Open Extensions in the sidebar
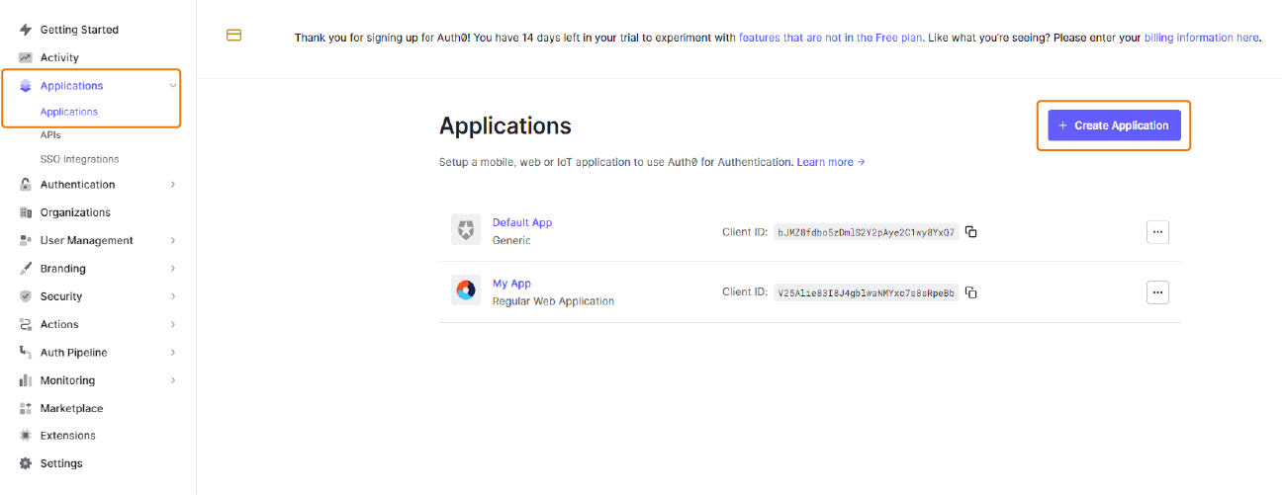Image resolution: width=1284 pixels, height=495 pixels. (x=68, y=435)
